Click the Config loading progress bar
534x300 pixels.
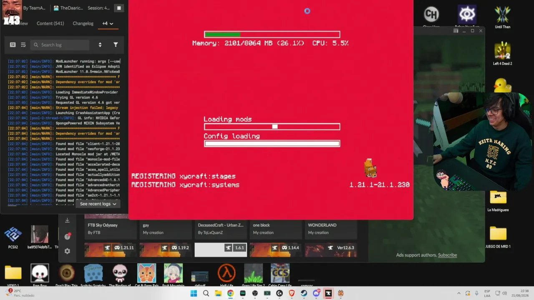click(x=272, y=143)
